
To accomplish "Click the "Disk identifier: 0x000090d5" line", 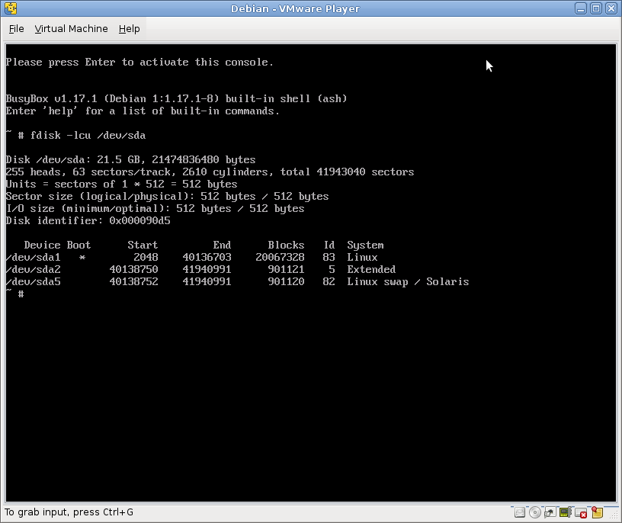I will (x=88, y=220).
